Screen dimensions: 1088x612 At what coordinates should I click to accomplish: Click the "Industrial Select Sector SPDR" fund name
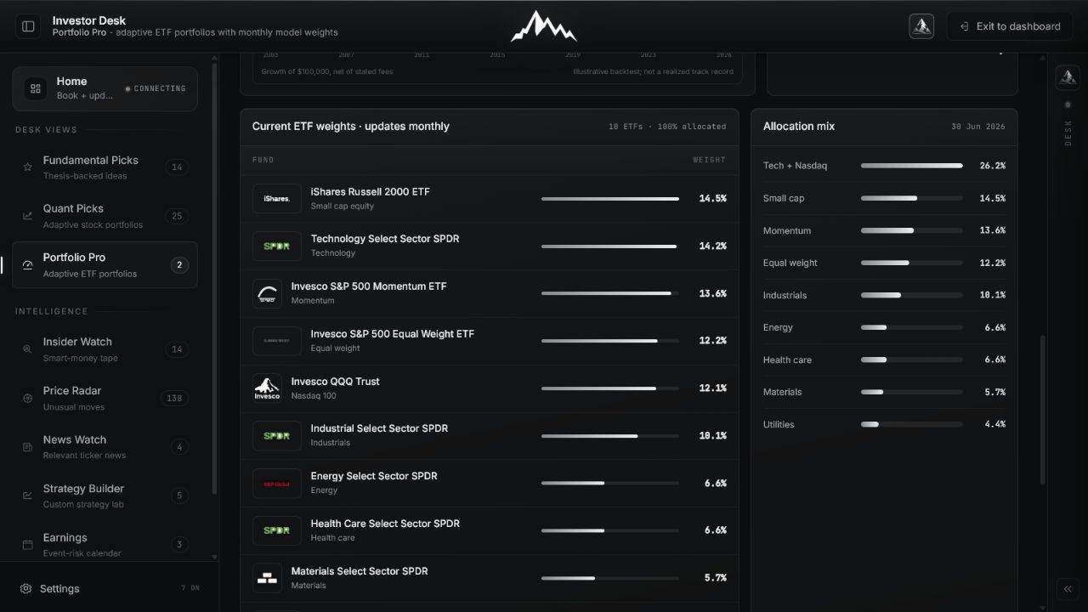[379, 428]
